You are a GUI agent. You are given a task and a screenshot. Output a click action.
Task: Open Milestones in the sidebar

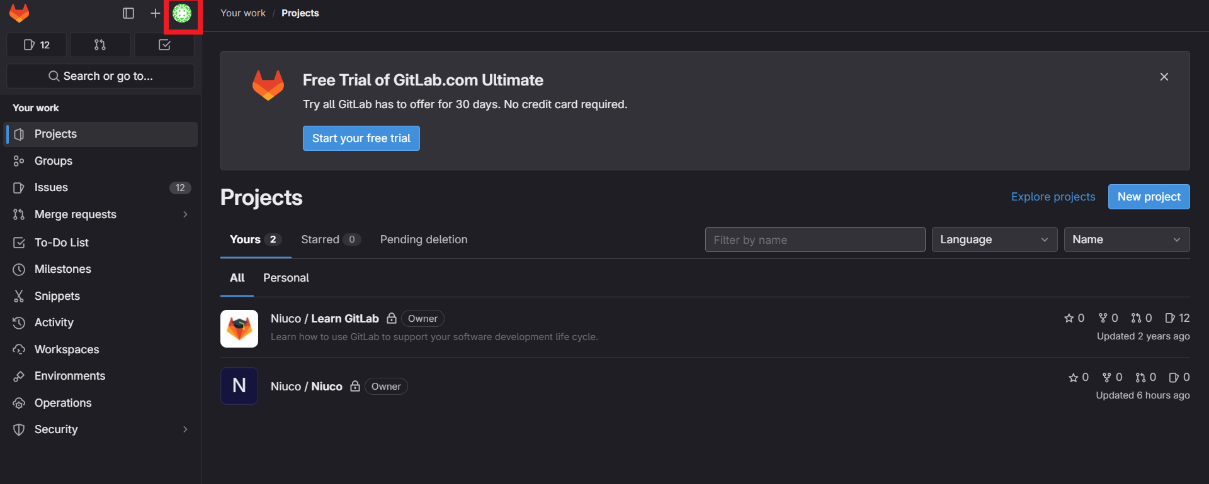pyautogui.click(x=101, y=269)
